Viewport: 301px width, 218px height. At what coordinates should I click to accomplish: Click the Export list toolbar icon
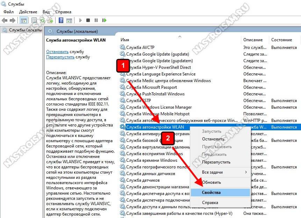pos(50,20)
